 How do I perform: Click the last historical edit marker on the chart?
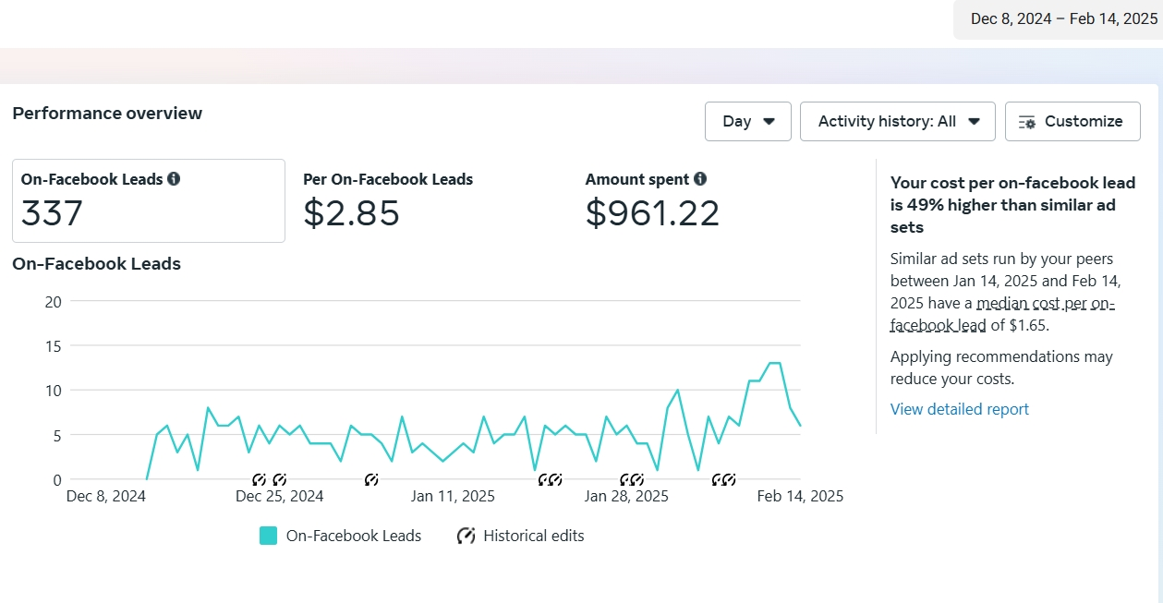coord(729,479)
